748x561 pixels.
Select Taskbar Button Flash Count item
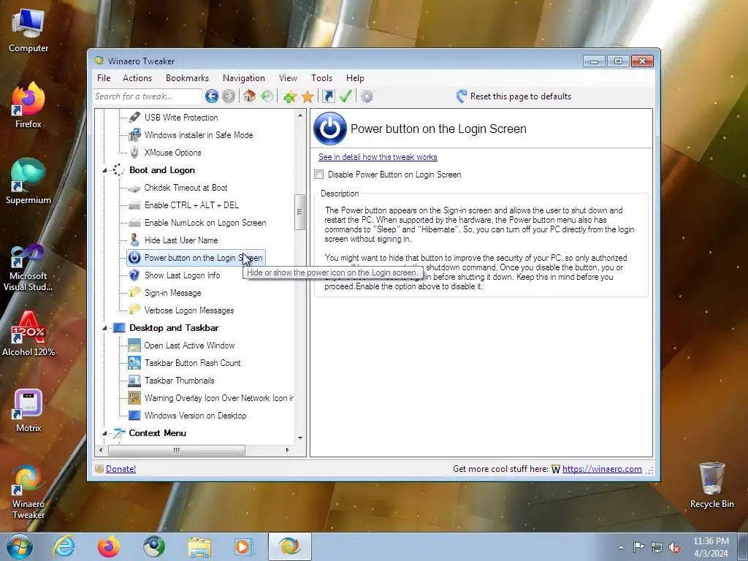point(193,363)
